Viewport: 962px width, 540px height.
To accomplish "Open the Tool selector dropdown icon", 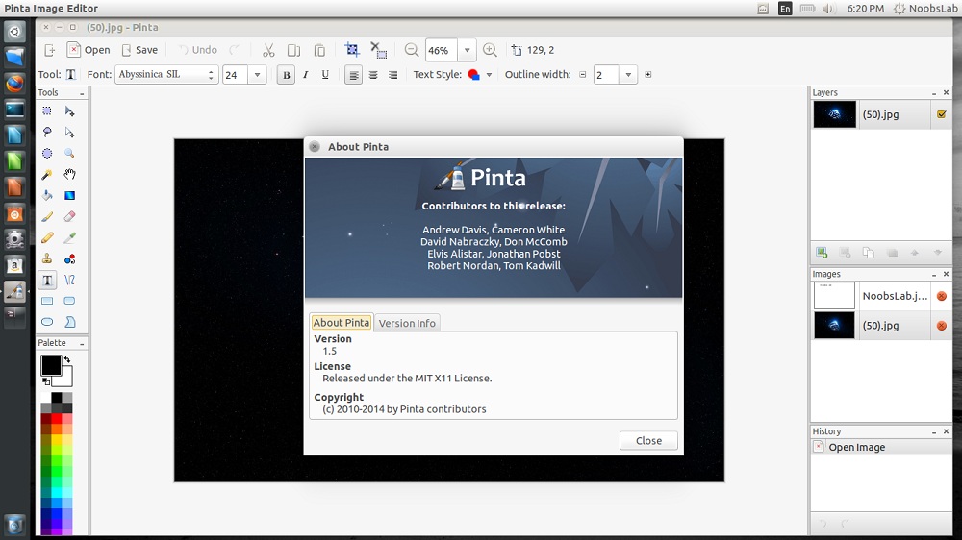I will click(71, 75).
